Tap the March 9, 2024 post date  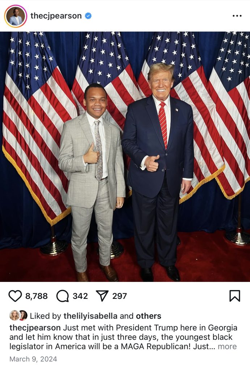pos(33,359)
